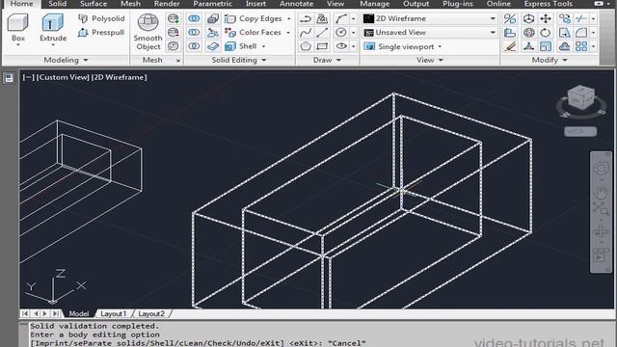Open the Copy Edges dropdown arrow

click(289, 19)
